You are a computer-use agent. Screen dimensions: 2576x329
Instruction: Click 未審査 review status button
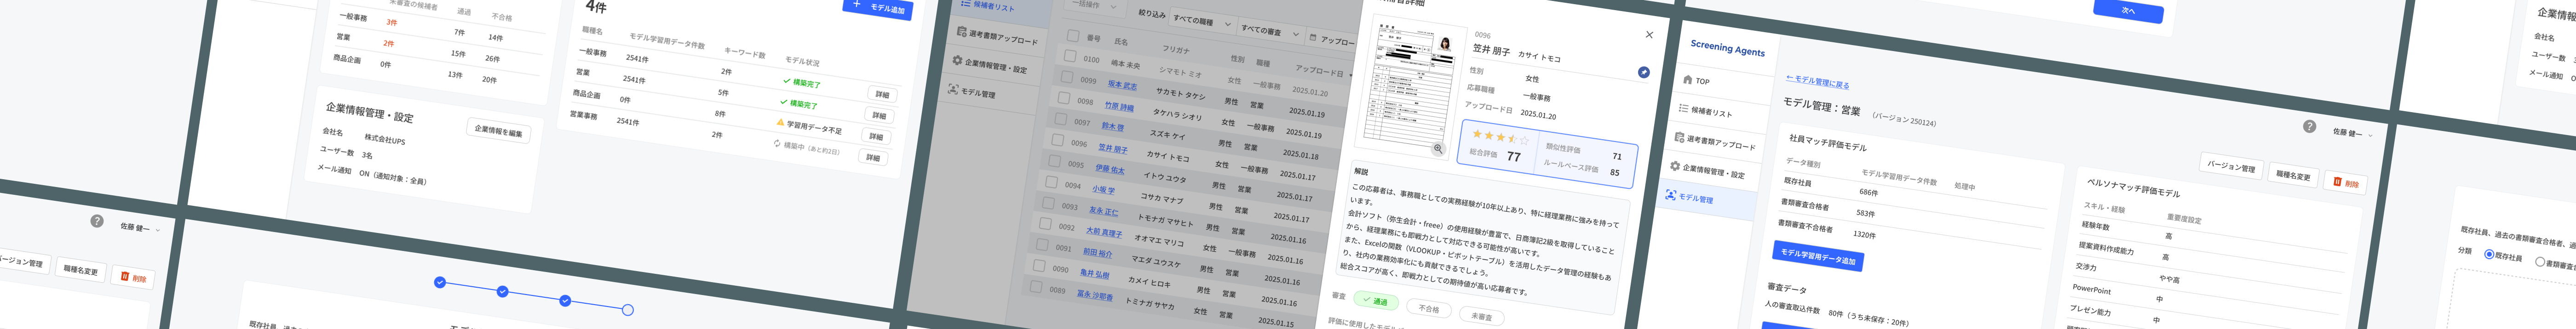coord(1481,316)
